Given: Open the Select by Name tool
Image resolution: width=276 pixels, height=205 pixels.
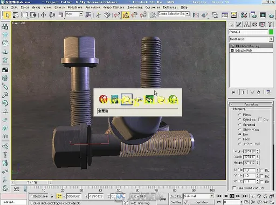Looking at the screenshot, I should pos(16,15).
